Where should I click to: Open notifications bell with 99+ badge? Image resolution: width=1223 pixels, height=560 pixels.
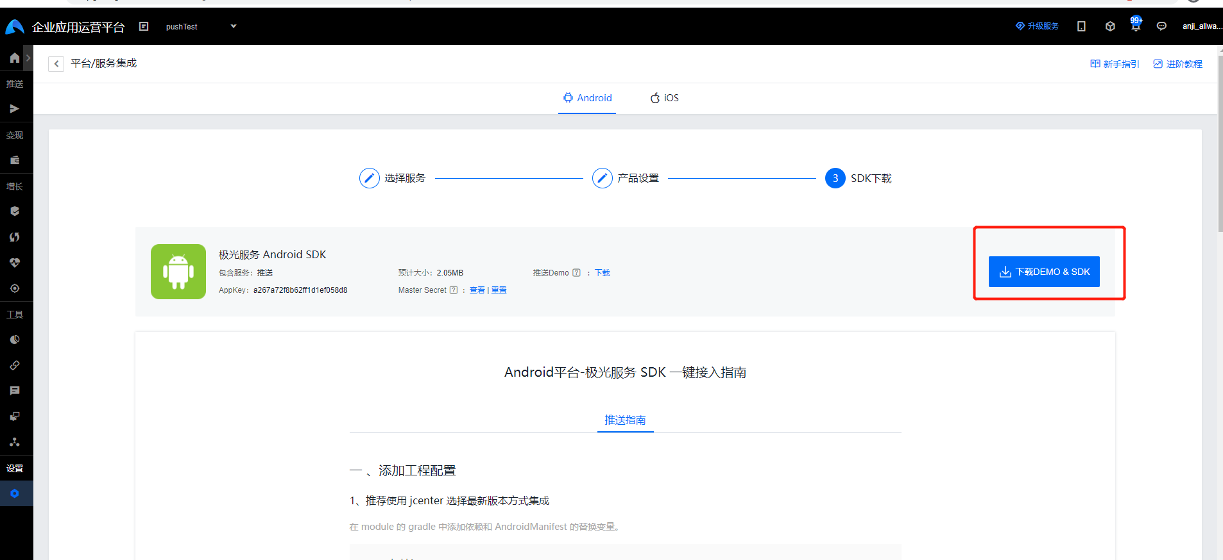point(1135,26)
